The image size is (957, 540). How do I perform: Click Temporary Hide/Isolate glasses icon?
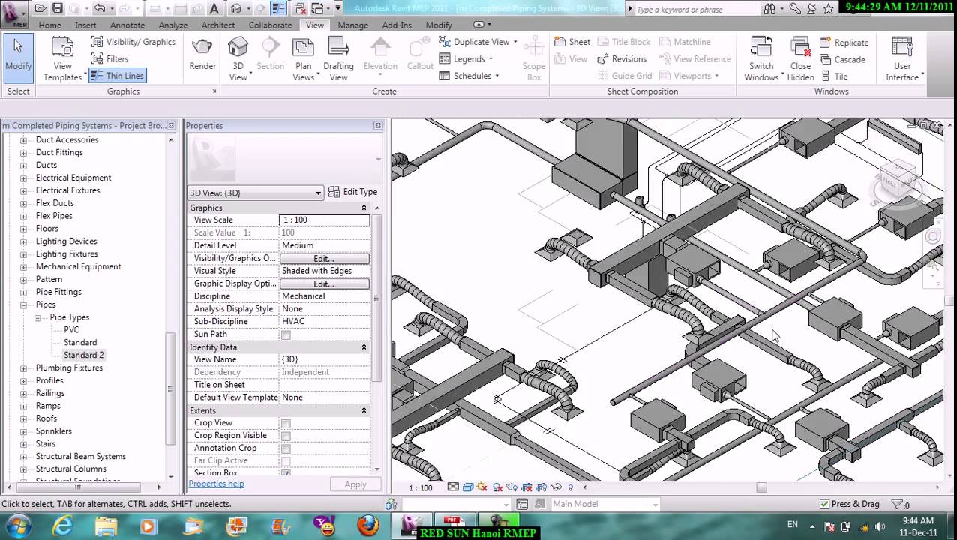[557, 487]
